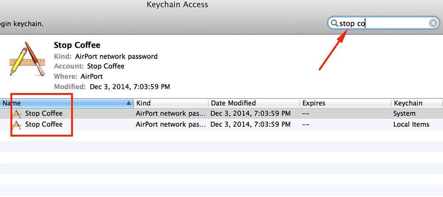Click the second row's Kind cell
The image size is (443, 197).
click(x=171, y=124)
